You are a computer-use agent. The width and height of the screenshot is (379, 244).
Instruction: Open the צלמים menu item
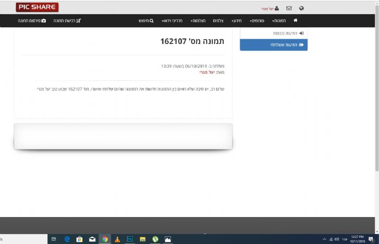(218, 21)
